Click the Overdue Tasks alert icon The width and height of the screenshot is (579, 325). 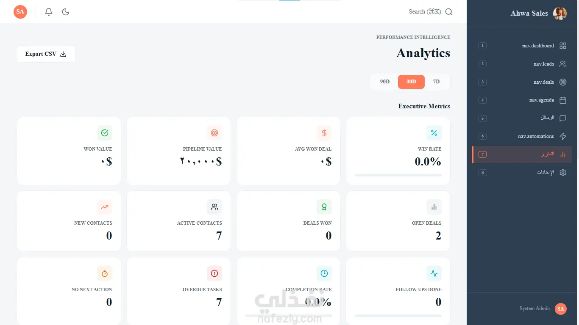(214, 273)
